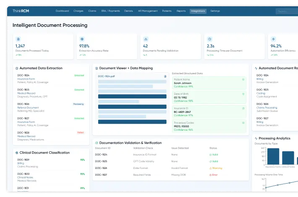298x197 pixels.
Task: Open the Patients nav item
Action: point(167,11)
